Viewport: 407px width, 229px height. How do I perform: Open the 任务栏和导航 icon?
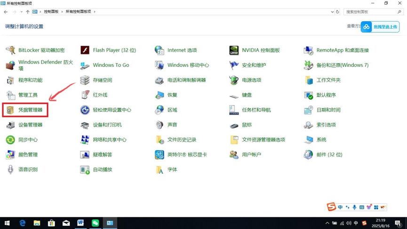point(234,110)
